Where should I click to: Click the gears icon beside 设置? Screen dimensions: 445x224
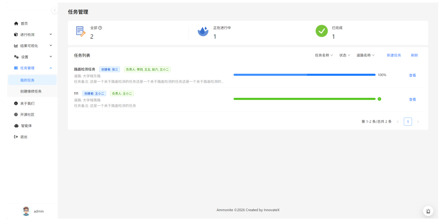16,57
